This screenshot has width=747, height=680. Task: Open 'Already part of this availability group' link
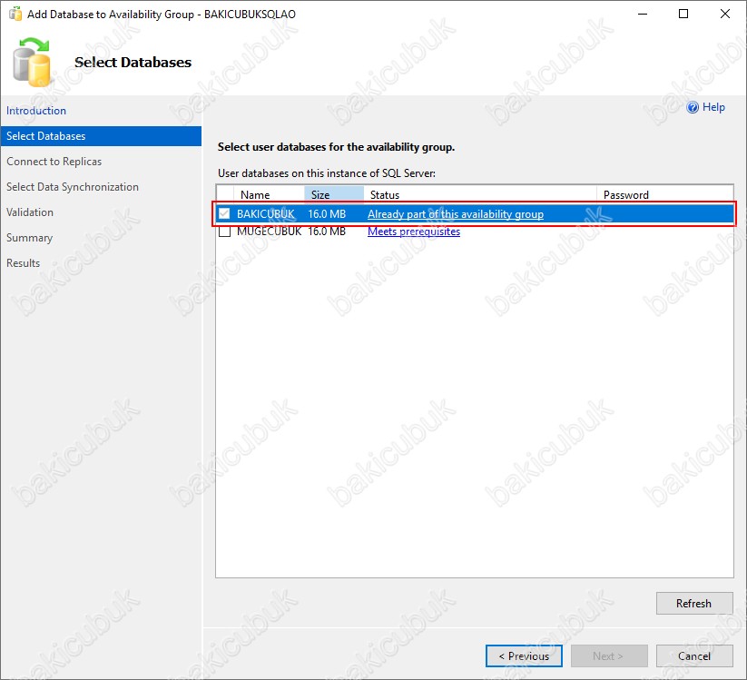(x=456, y=214)
